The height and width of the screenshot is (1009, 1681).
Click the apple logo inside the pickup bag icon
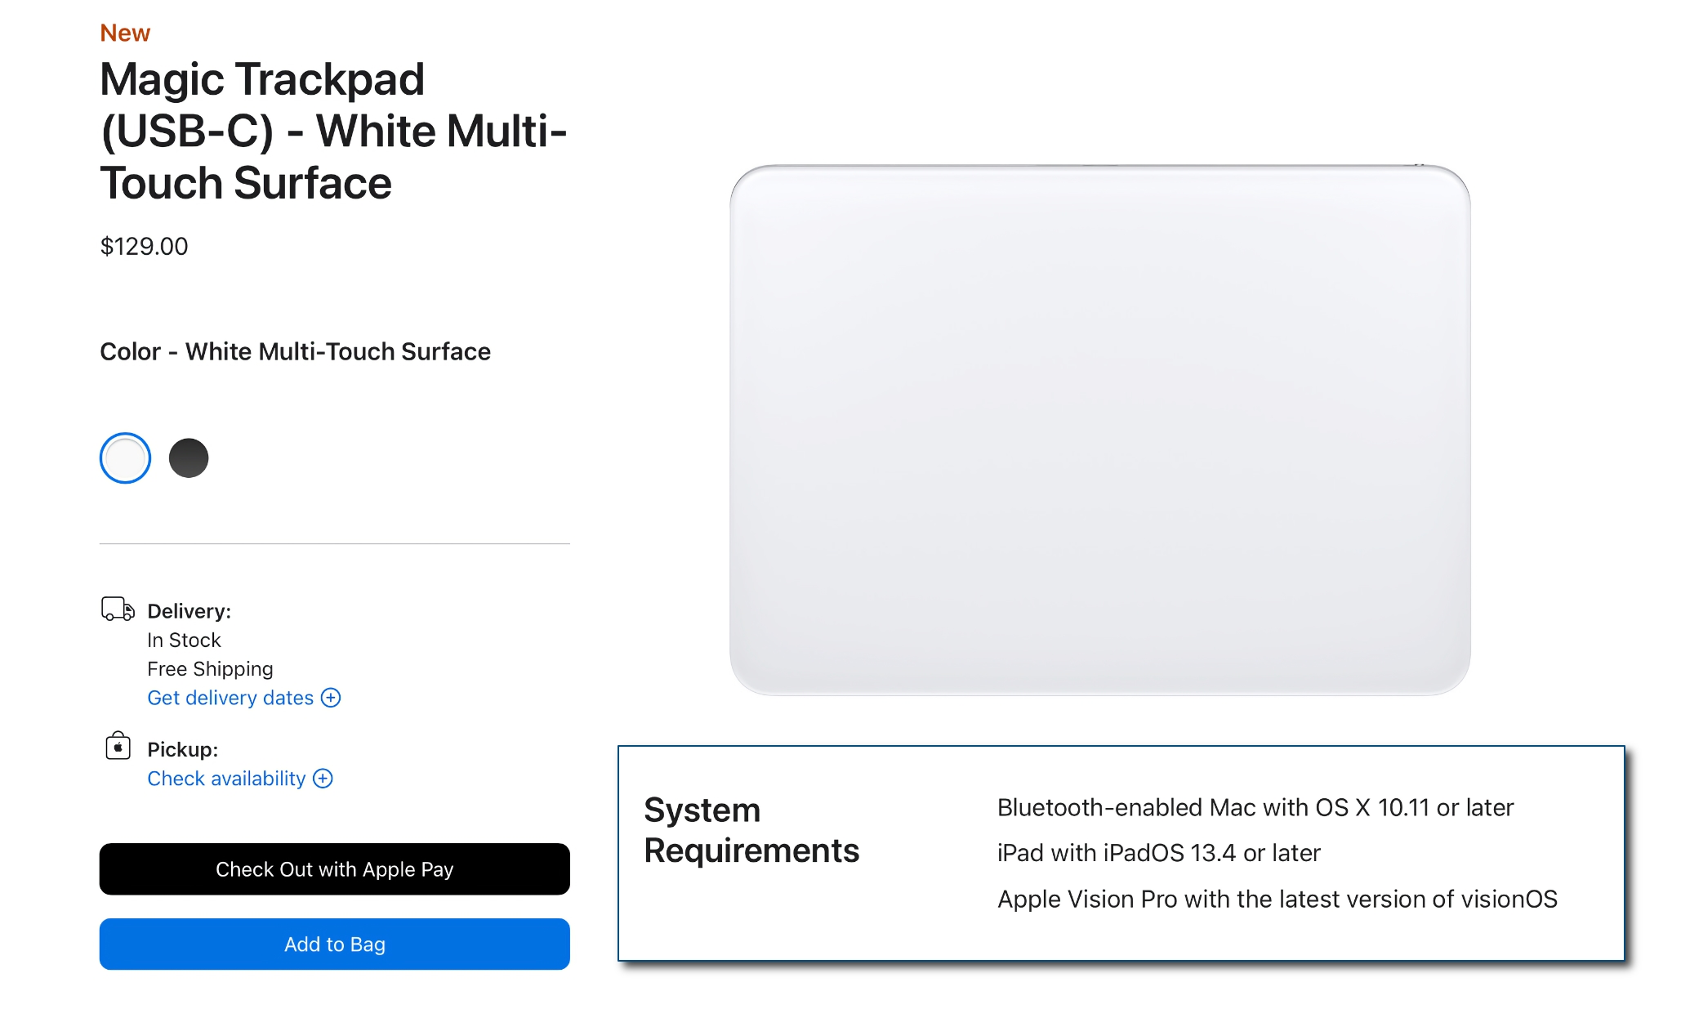pyautogui.click(x=117, y=747)
